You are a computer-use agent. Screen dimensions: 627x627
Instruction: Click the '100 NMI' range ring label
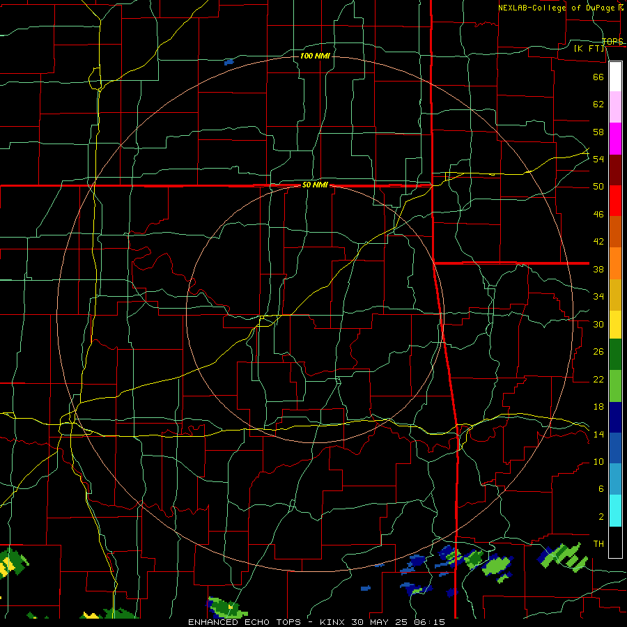[315, 56]
